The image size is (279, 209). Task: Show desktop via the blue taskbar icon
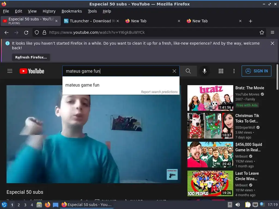pyautogui.click(x=56, y=205)
